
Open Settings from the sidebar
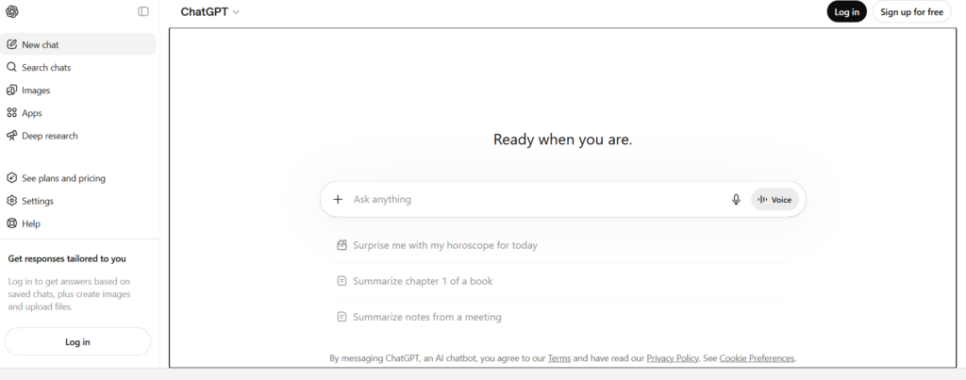click(78, 201)
